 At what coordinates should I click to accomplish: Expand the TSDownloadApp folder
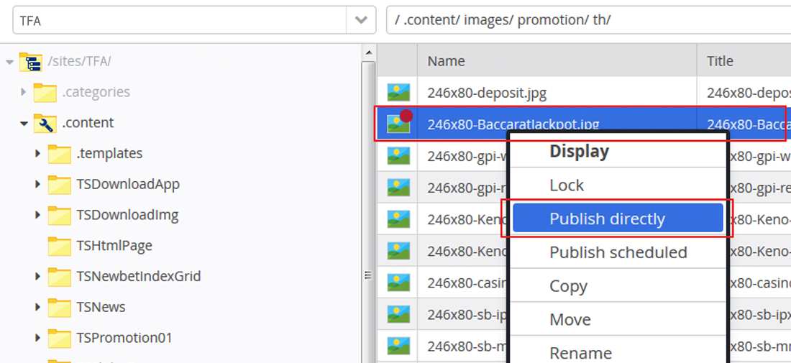coord(38,185)
